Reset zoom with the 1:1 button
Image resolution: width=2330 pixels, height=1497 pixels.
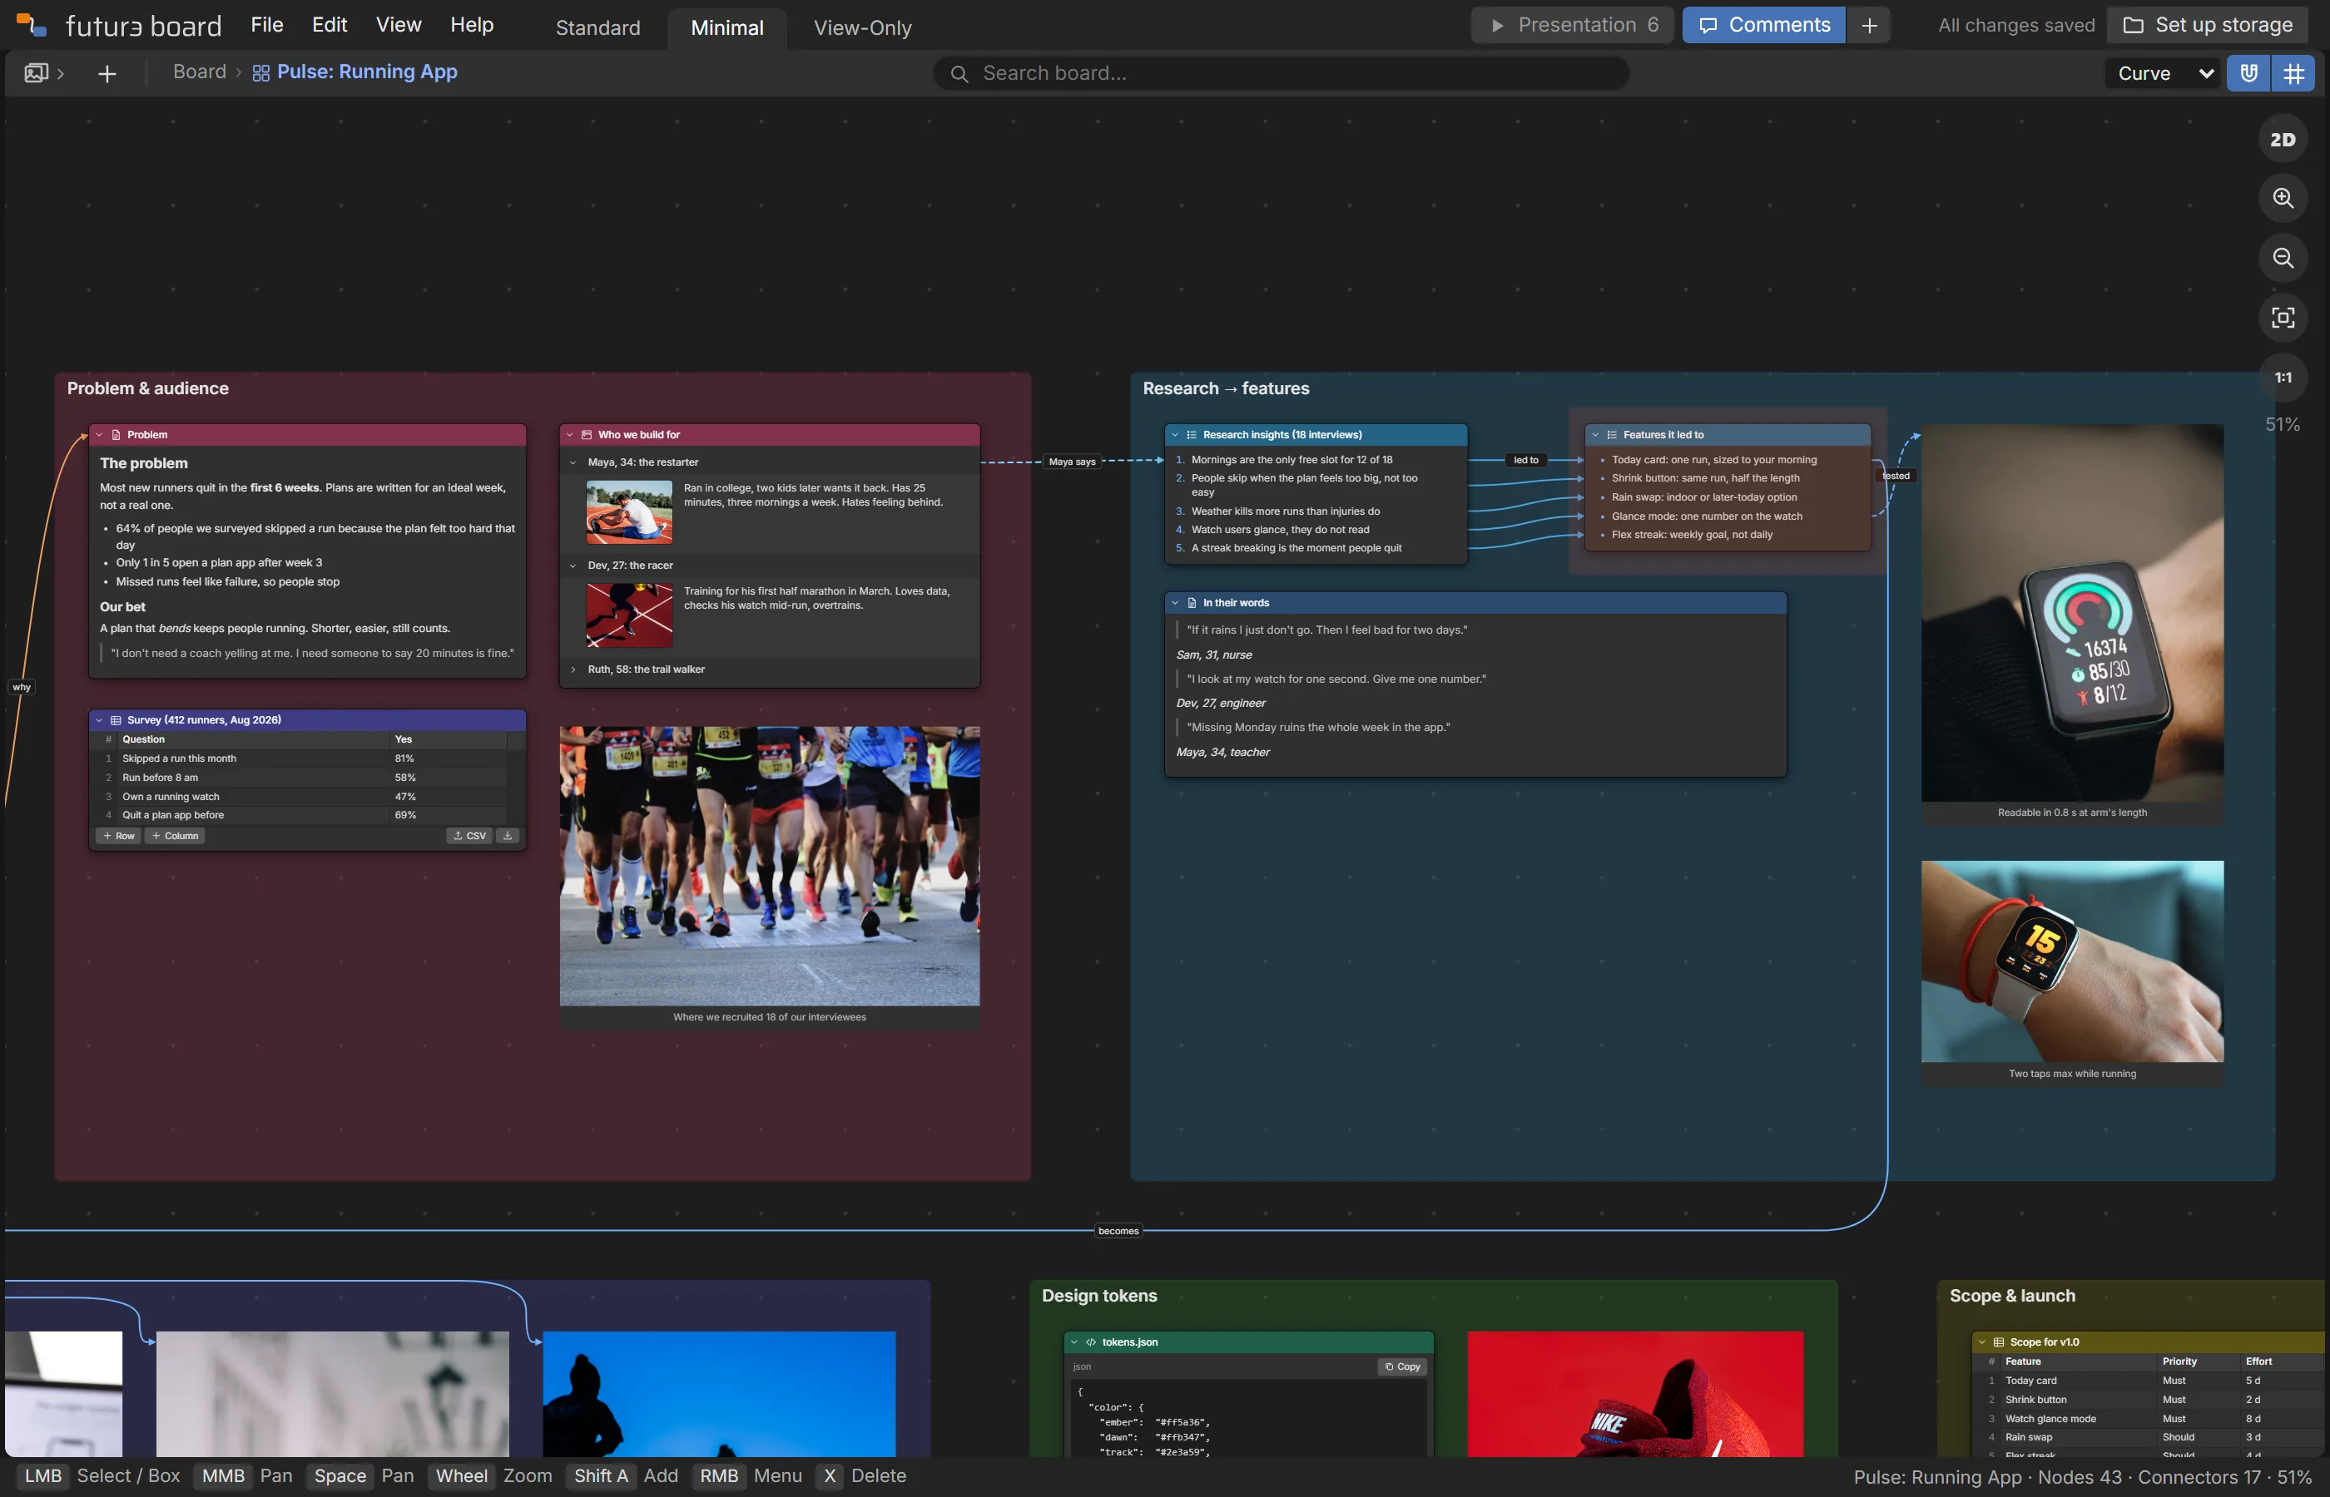coord(2283,378)
